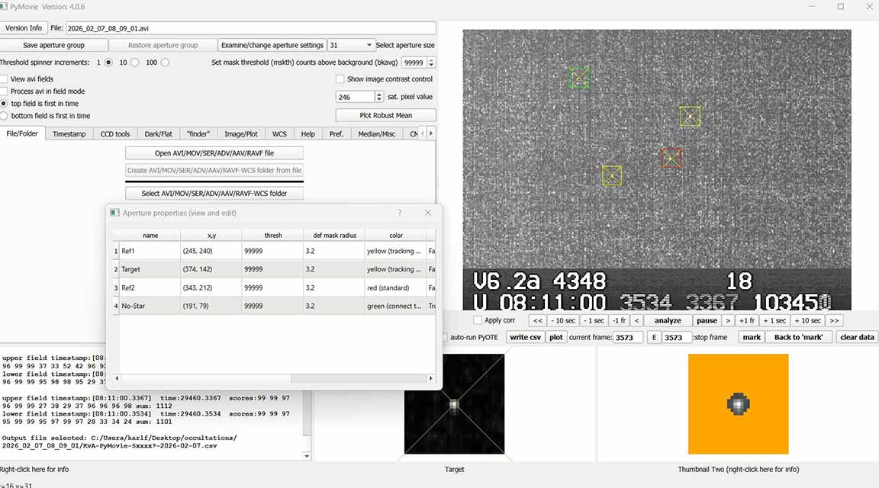Switch to the Timestamp tab
The width and height of the screenshot is (879, 488).
point(69,133)
